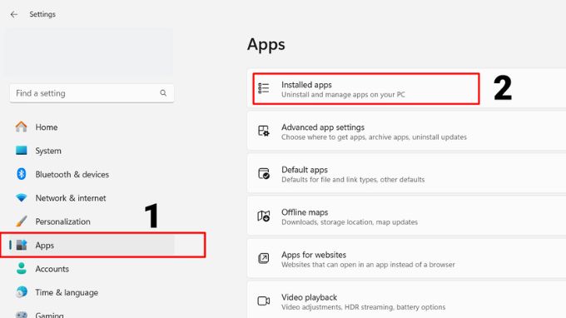
Task: Click the back arrow icon
Action: click(13, 14)
